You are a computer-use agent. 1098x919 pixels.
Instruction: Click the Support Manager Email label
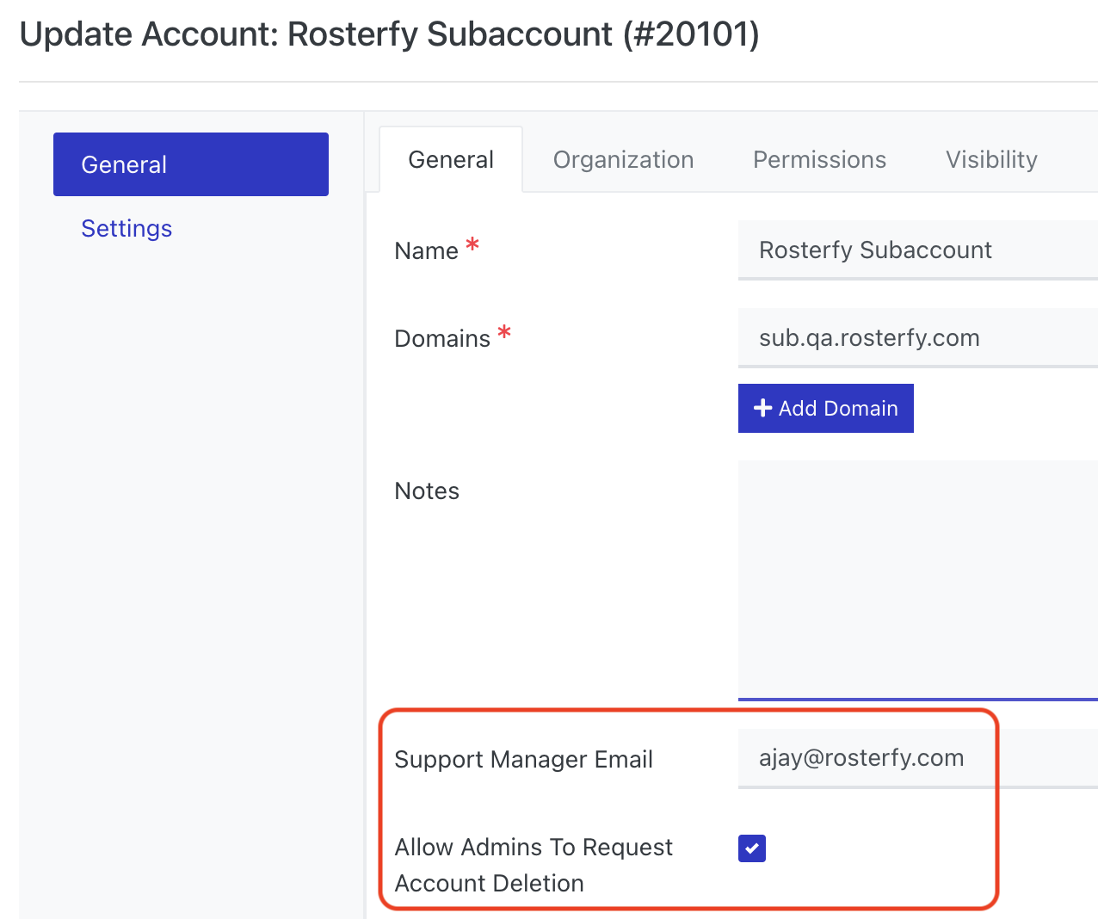coord(523,760)
